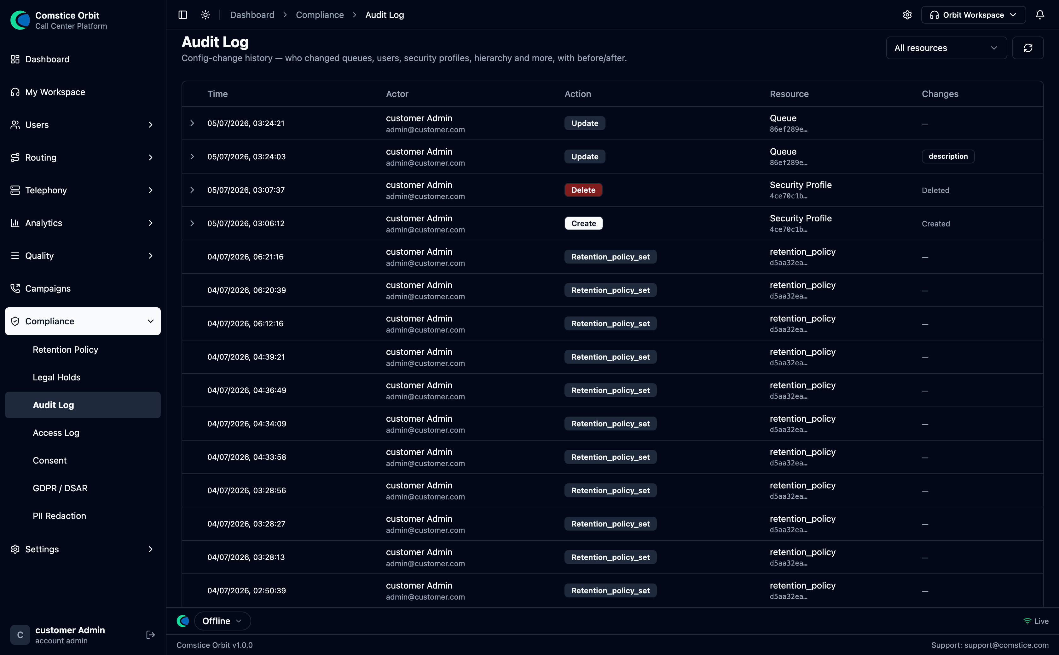Open PII Redaction page
The image size is (1059, 655).
click(x=59, y=516)
